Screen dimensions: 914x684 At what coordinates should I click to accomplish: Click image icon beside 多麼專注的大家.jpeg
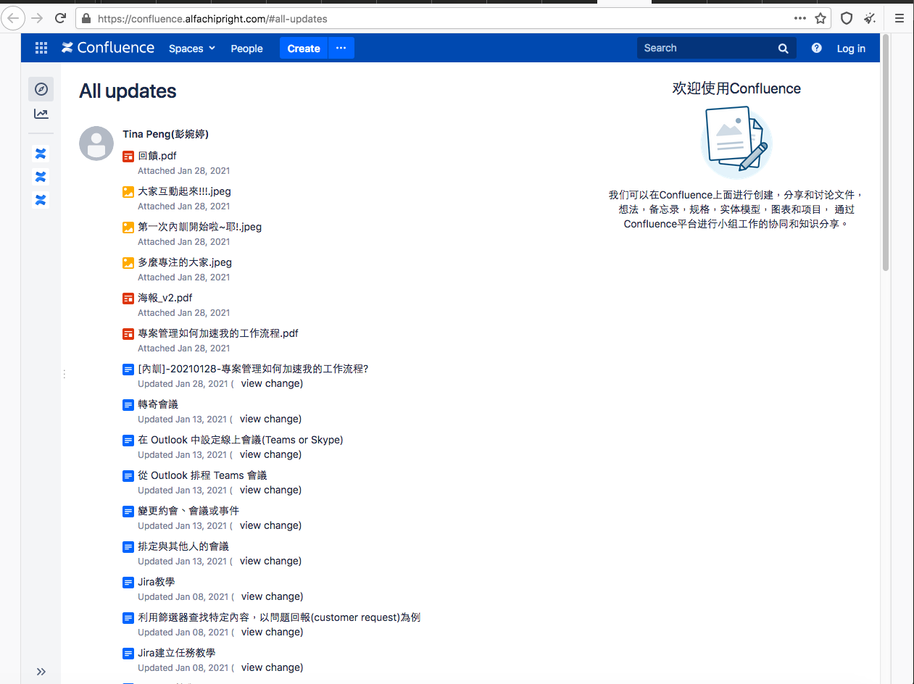coord(128,262)
